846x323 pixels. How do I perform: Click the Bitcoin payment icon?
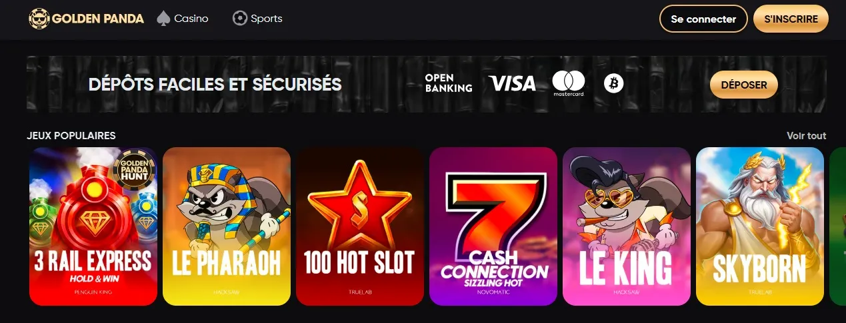[x=613, y=83]
